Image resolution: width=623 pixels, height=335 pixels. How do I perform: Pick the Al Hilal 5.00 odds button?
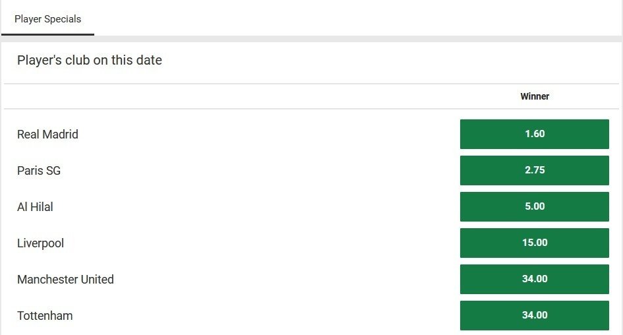534,206
